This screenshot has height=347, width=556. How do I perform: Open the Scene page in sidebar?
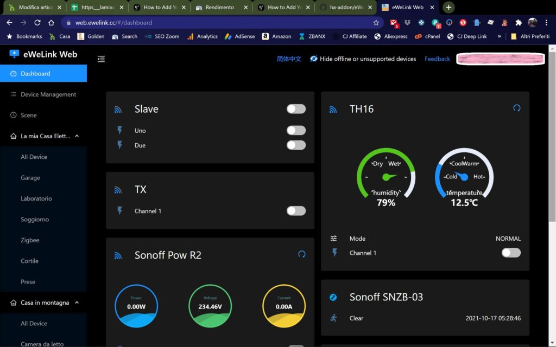[x=43, y=115]
